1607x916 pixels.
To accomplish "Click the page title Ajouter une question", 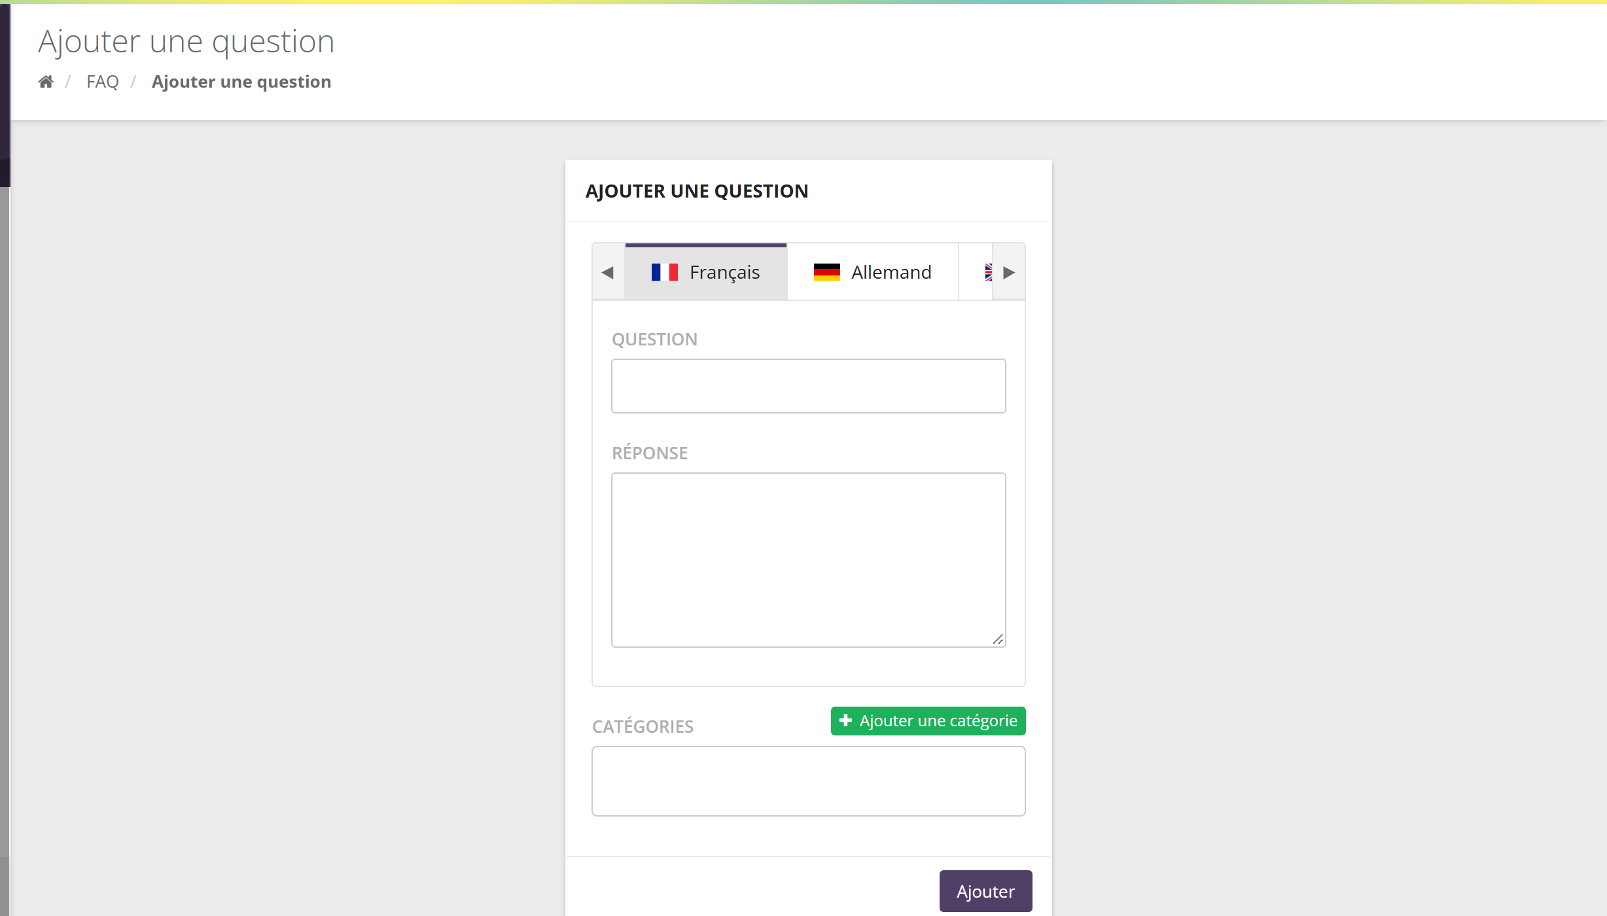I will (186, 42).
